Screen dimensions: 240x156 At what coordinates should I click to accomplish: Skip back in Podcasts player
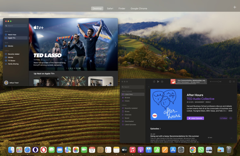click(x=154, y=81)
